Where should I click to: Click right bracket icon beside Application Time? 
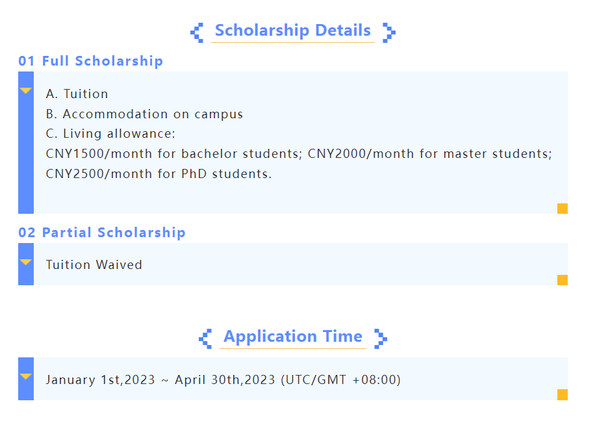(381, 339)
